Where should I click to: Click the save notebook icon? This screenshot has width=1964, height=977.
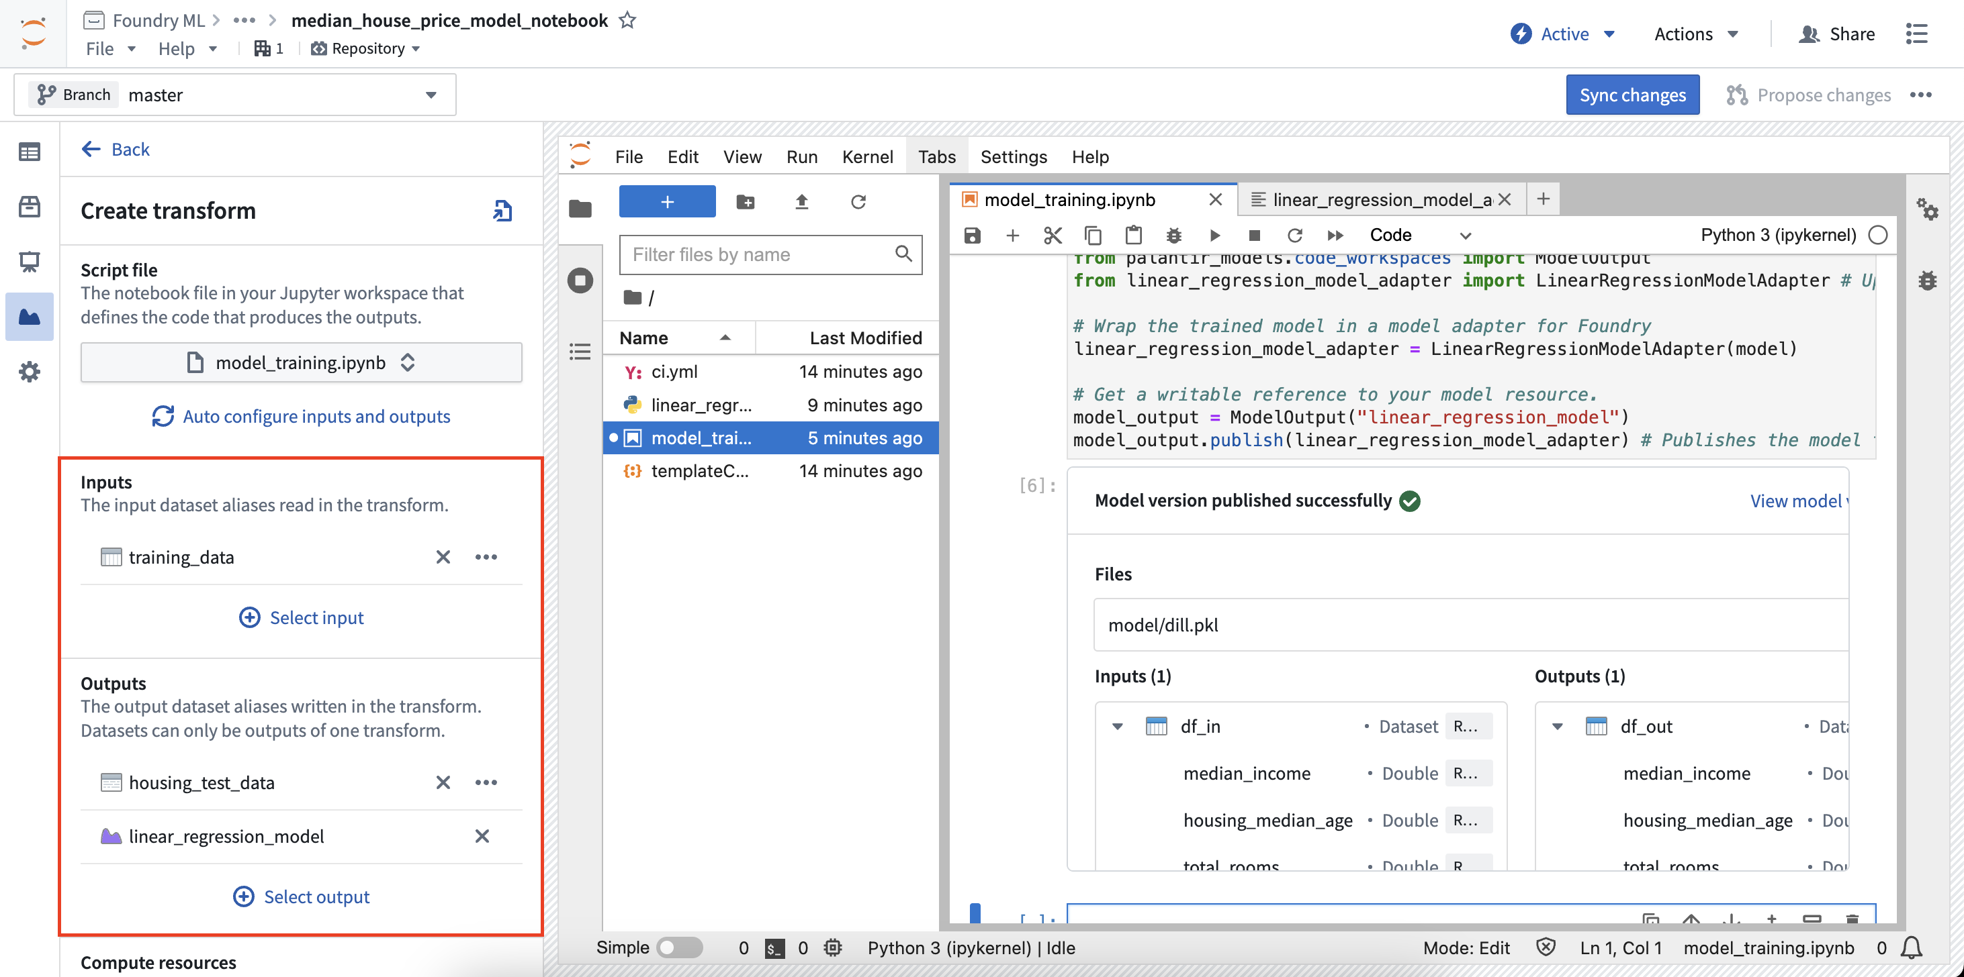point(972,236)
